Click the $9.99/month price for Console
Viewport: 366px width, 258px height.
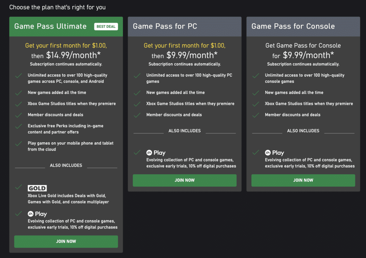click(x=308, y=55)
